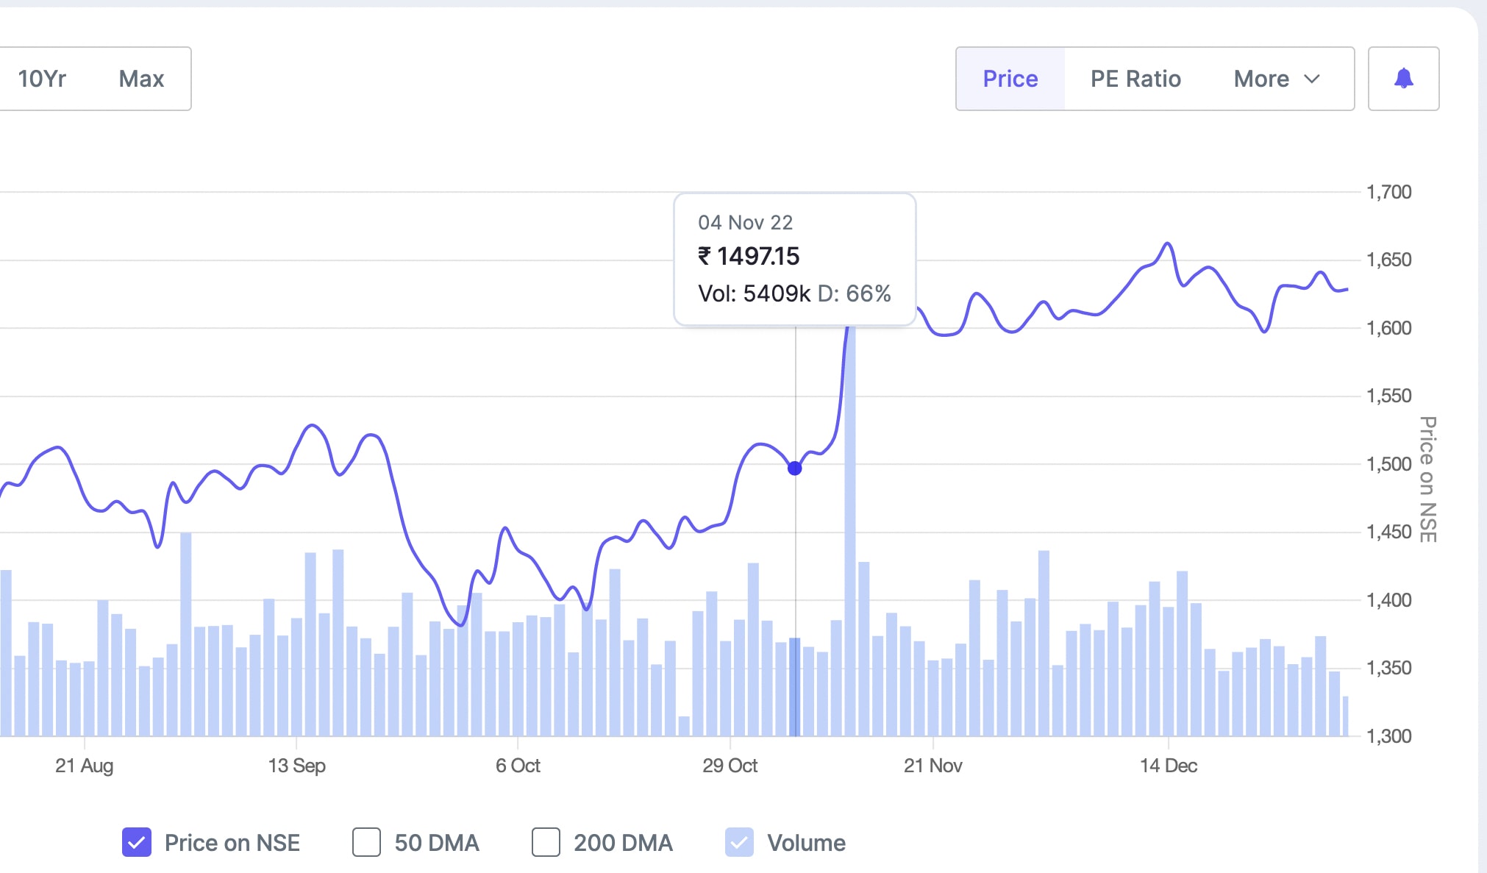Click the Price chart view icon

1010,78
